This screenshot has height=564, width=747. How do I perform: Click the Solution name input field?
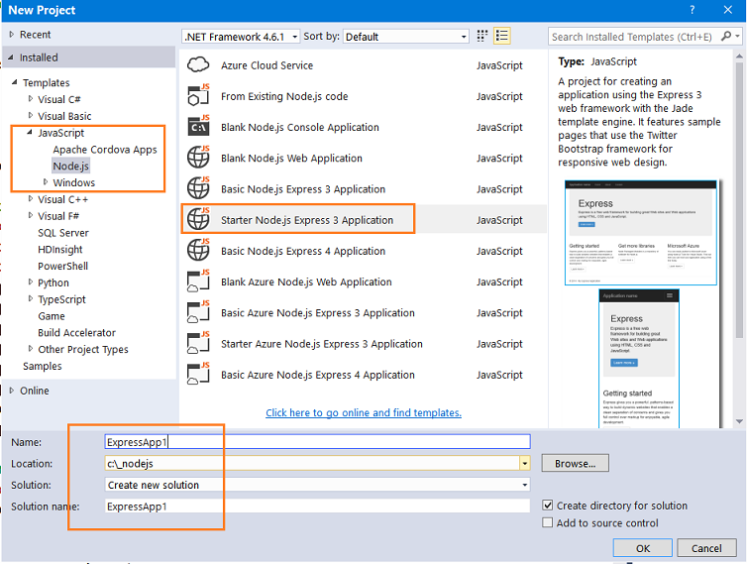coord(317,507)
